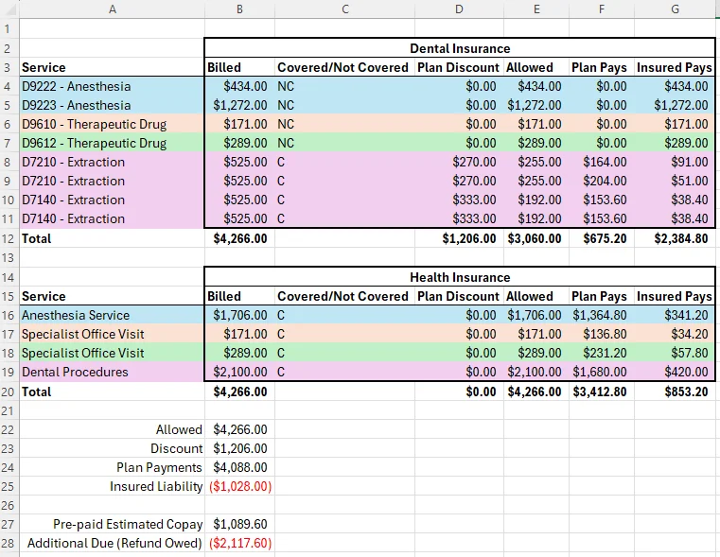
Task: Click the dental 'Total' label in row 12
Action: (x=112, y=238)
